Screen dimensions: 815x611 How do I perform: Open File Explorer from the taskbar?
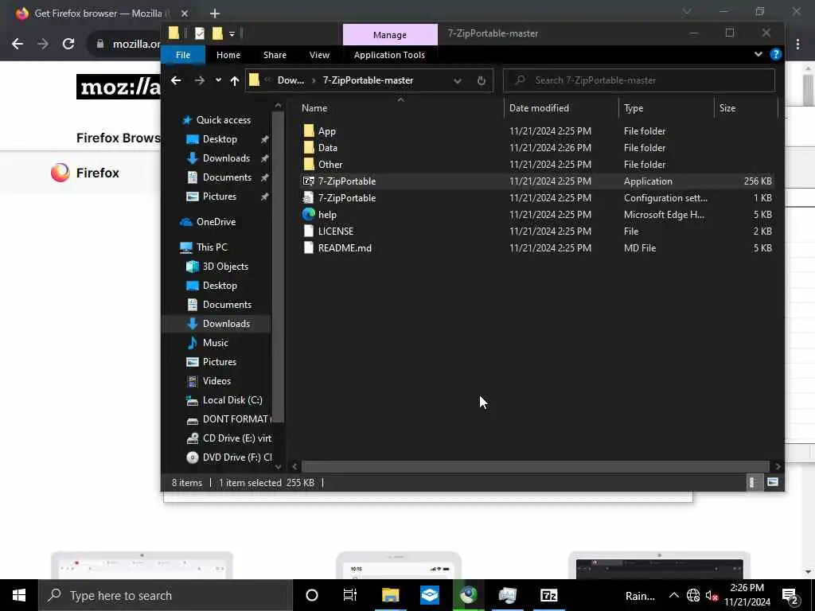[x=390, y=595]
